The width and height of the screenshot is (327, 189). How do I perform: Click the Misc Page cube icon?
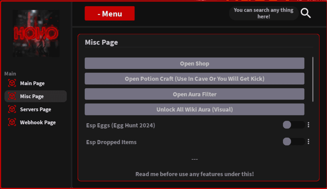12,96
